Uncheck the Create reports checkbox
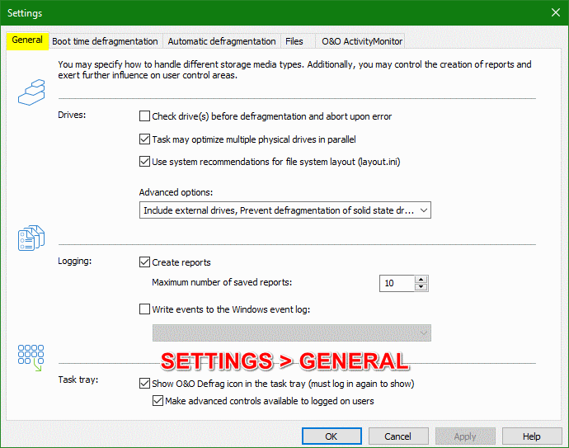Image resolution: width=569 pixels, height=448 pixels. 144,262
